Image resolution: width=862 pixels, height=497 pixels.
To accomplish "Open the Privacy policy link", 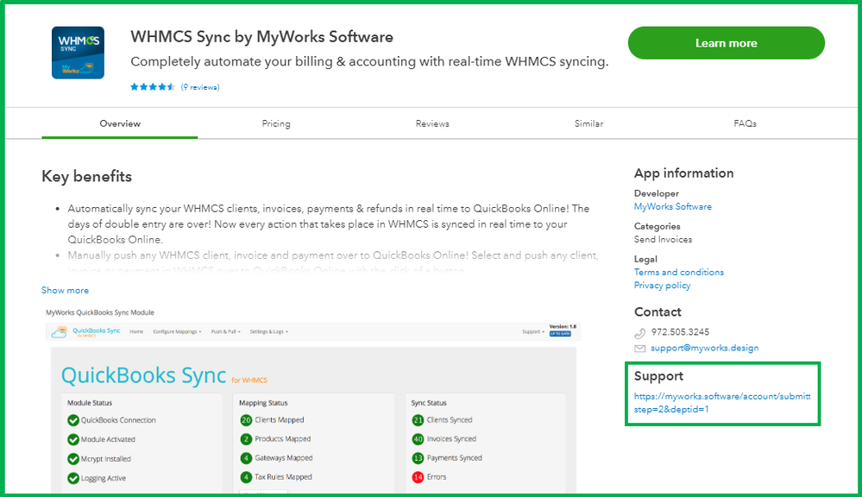I will 662,286.
